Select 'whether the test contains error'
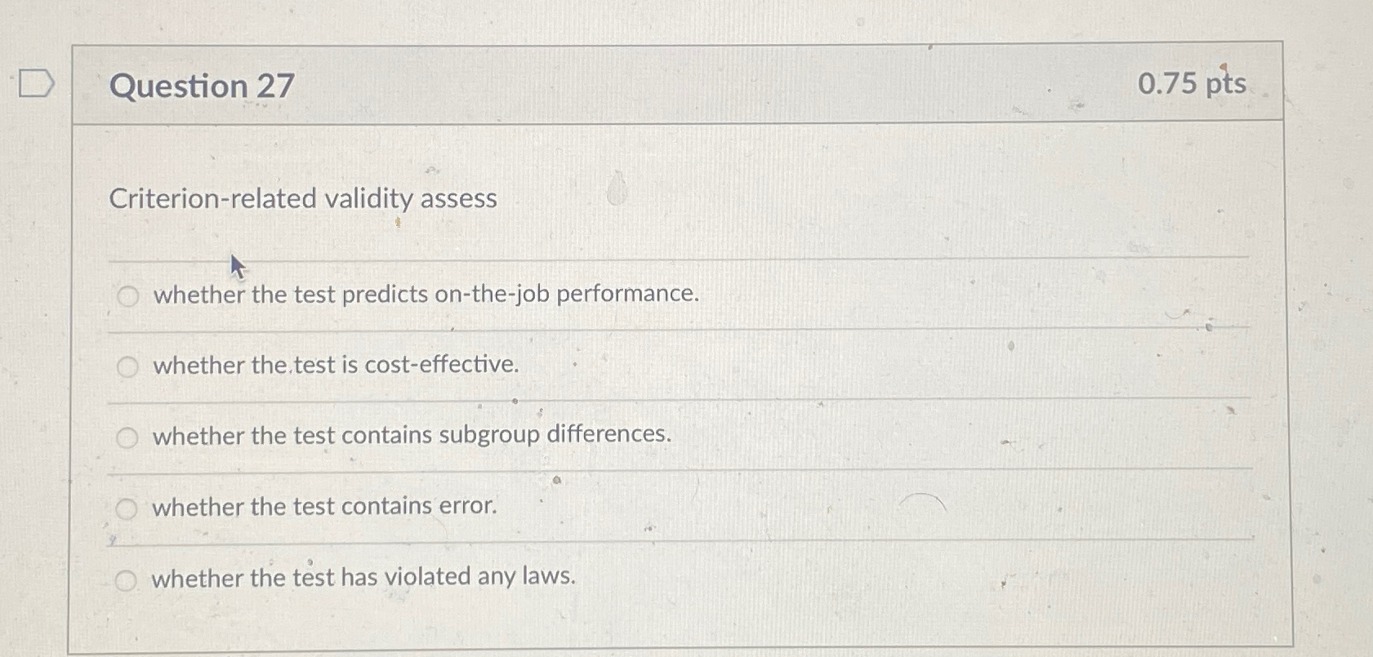Viewport: 1373px width, 657px height. 128,508
